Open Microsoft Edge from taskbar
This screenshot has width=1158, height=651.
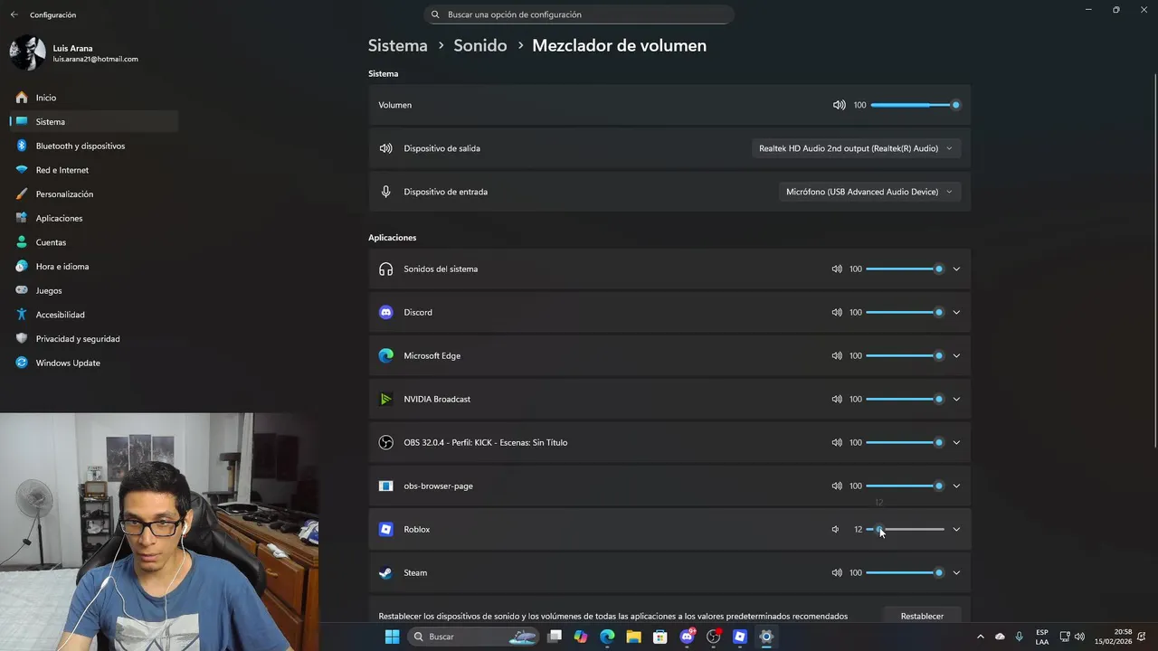point(607,637)
